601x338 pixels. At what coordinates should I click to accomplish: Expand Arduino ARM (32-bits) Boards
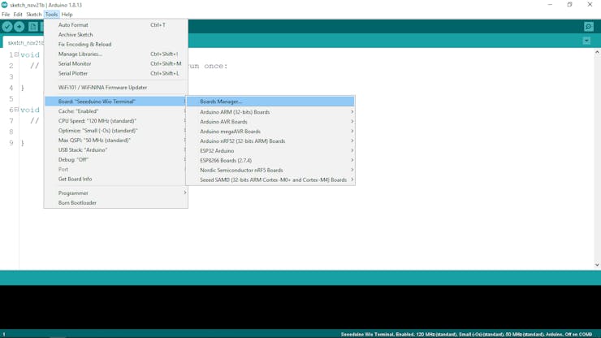[x=270, y=112]
